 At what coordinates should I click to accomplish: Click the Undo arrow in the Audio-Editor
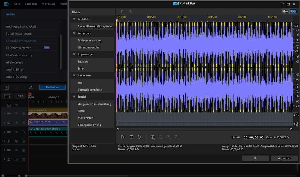122,11
